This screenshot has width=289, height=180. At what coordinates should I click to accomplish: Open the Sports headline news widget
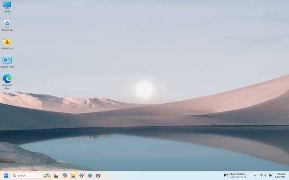coord(236,175)
